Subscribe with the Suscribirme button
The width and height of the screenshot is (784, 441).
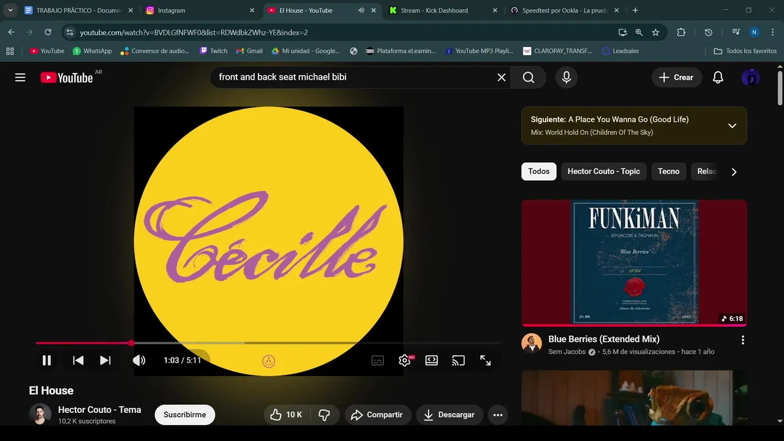click(x=185, y=415)
